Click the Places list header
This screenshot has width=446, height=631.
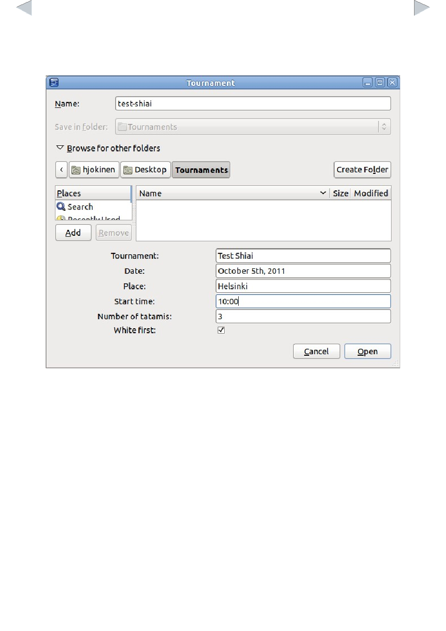(x=93, y=193)
